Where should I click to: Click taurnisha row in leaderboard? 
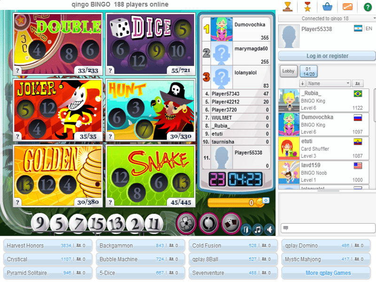coord(236,141)
